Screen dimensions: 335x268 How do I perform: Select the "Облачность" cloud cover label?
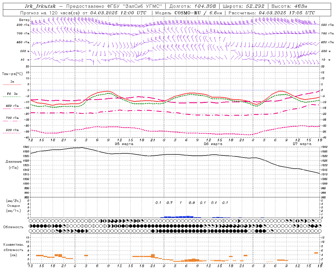click(x=13, y=227)
